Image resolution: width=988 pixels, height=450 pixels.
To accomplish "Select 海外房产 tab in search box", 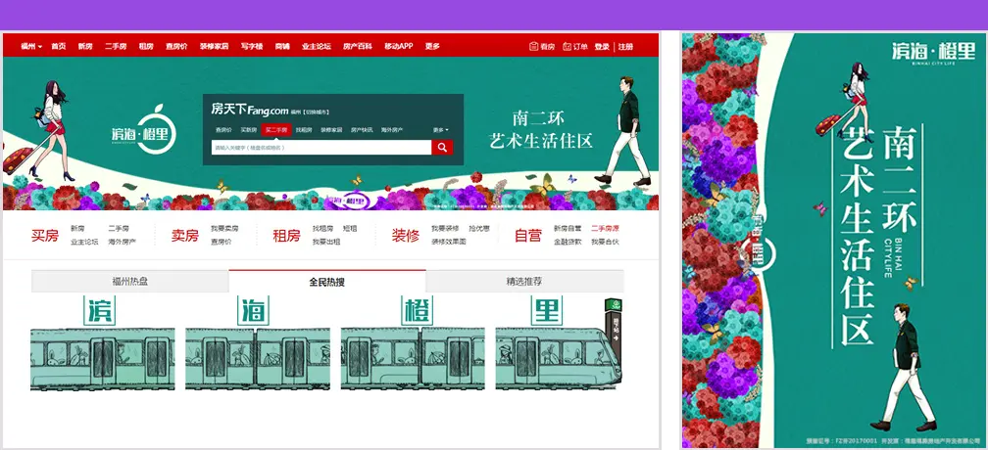I will click(392, 130).
